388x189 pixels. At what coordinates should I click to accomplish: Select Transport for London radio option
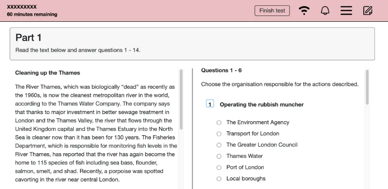coord(219,134)
